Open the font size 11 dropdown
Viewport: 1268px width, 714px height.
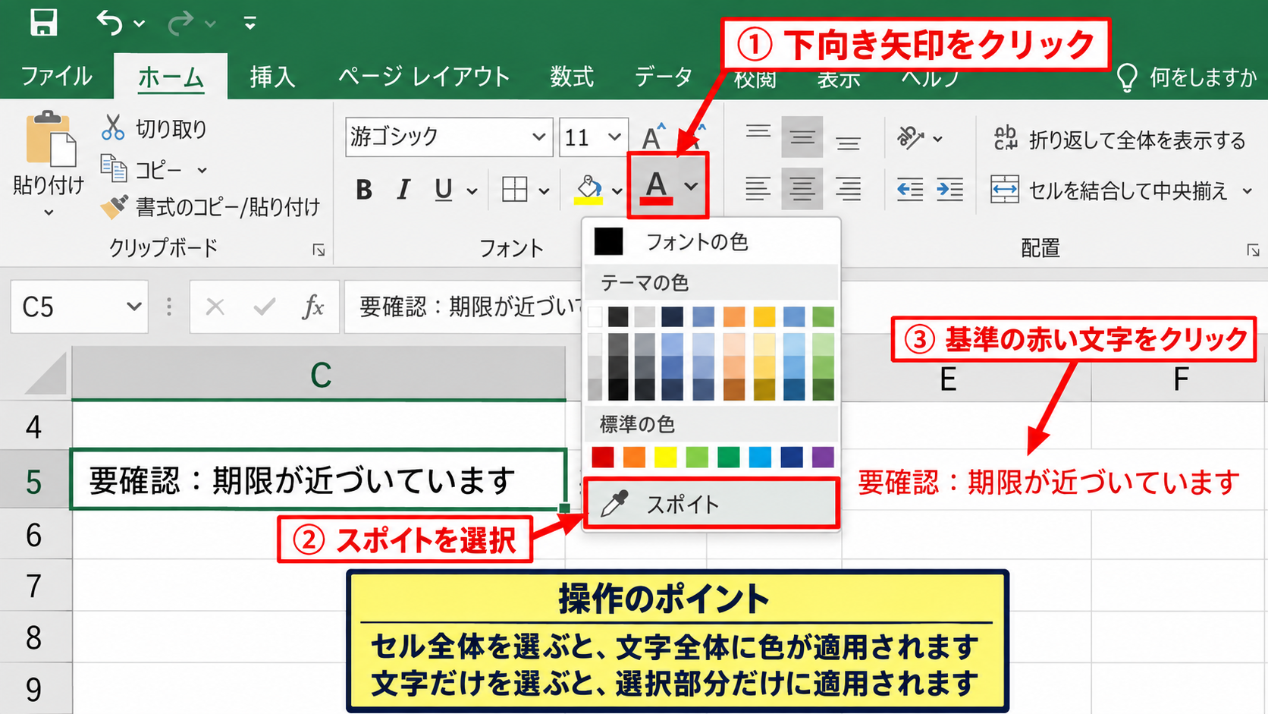(614, 137)
